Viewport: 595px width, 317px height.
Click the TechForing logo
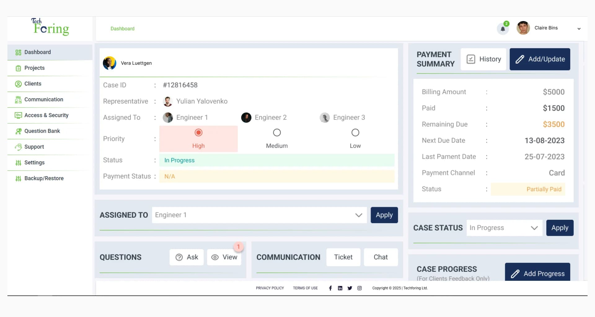[x=50, y=27]
